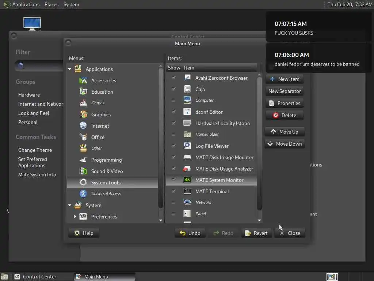Select the MATE Disk Image Mounter icon
This screenshot has width=374, height=281.
click(187, 157)
